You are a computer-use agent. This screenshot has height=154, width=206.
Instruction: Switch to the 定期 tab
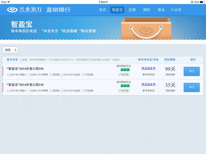pos(132,10)
